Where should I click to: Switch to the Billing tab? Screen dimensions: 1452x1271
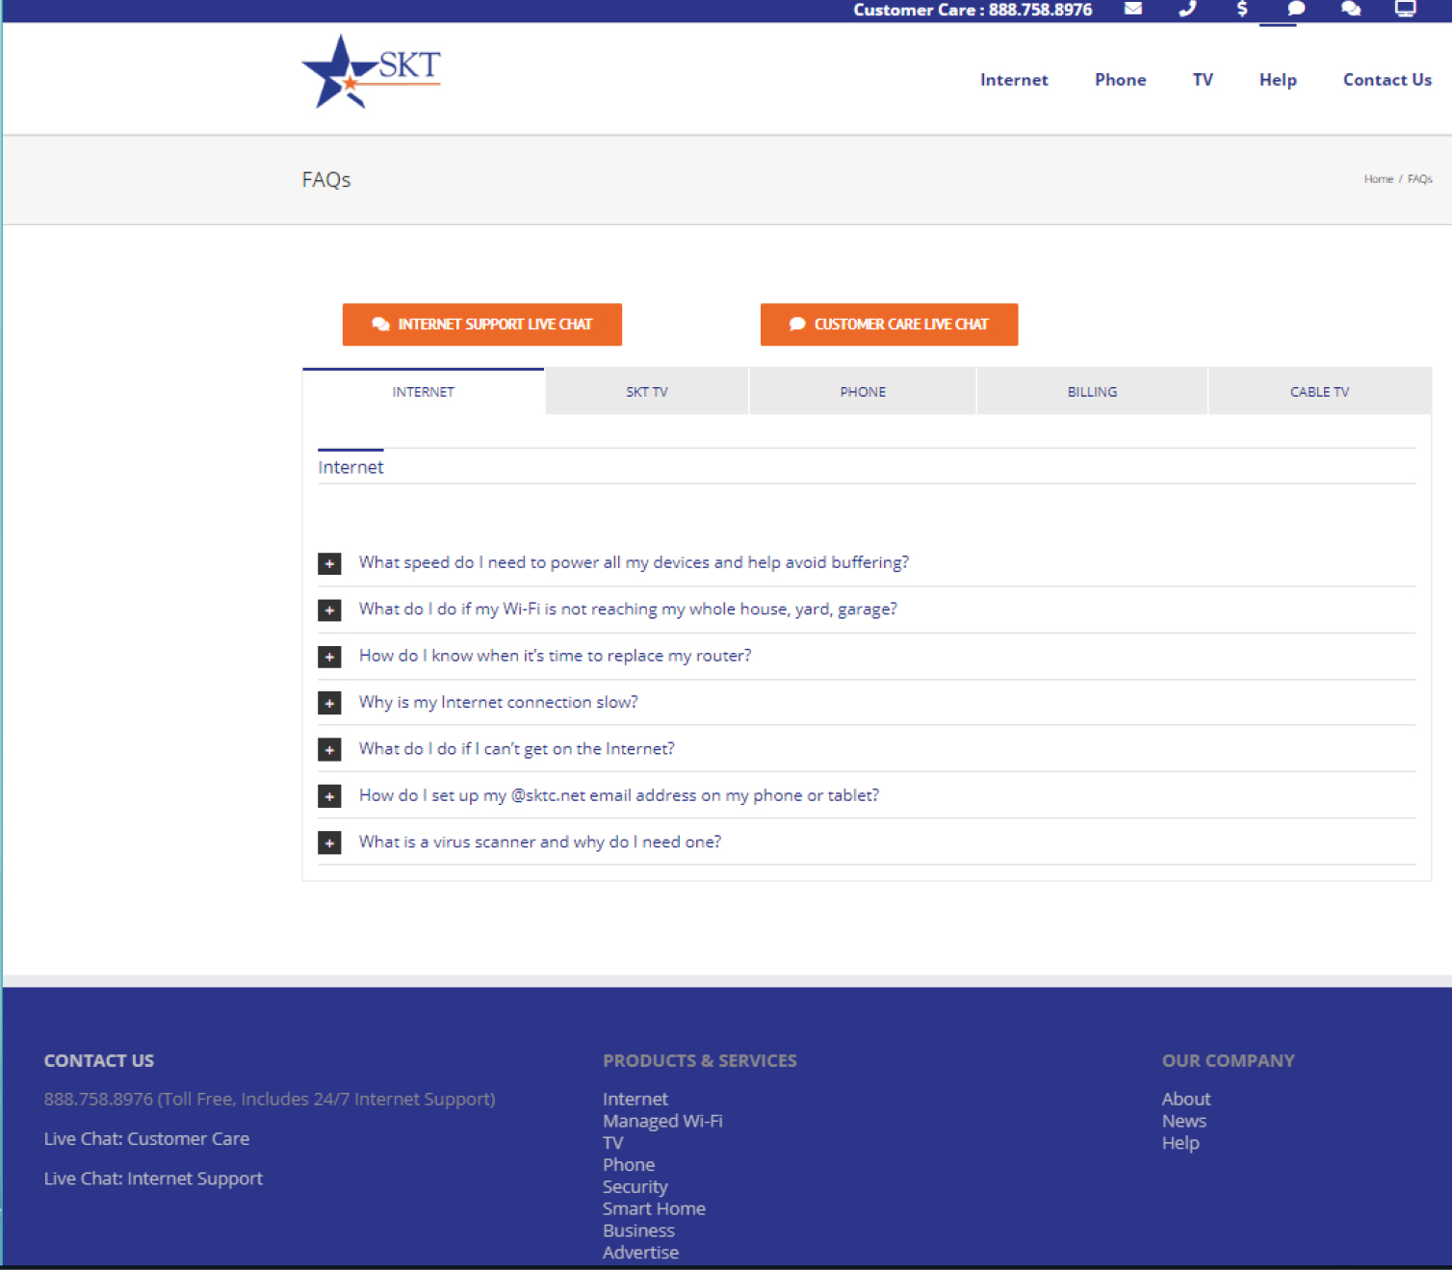pos(1092,392)
